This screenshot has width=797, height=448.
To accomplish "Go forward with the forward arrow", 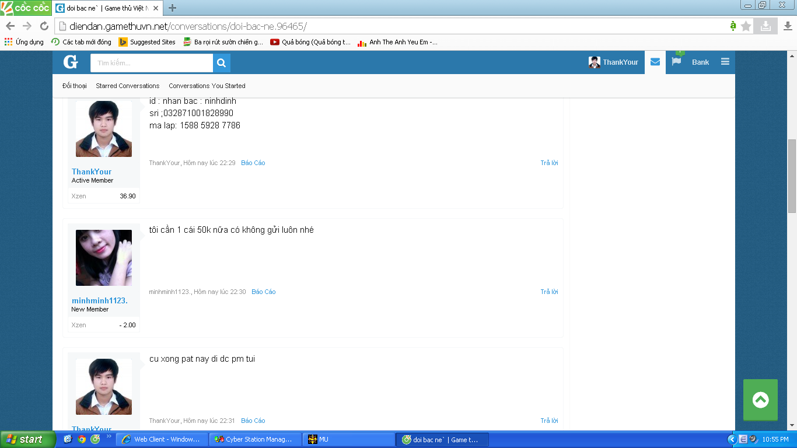I will tap(27, 26).
